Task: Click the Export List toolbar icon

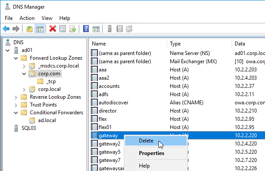Action: click(x=73, y=29)
